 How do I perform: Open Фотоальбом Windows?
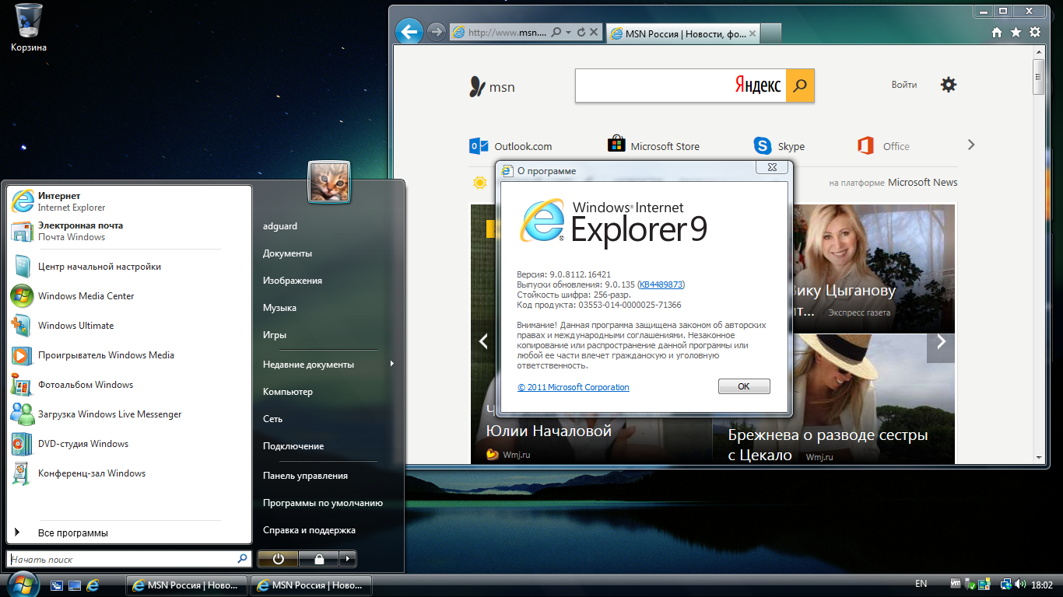coord(128,385)
